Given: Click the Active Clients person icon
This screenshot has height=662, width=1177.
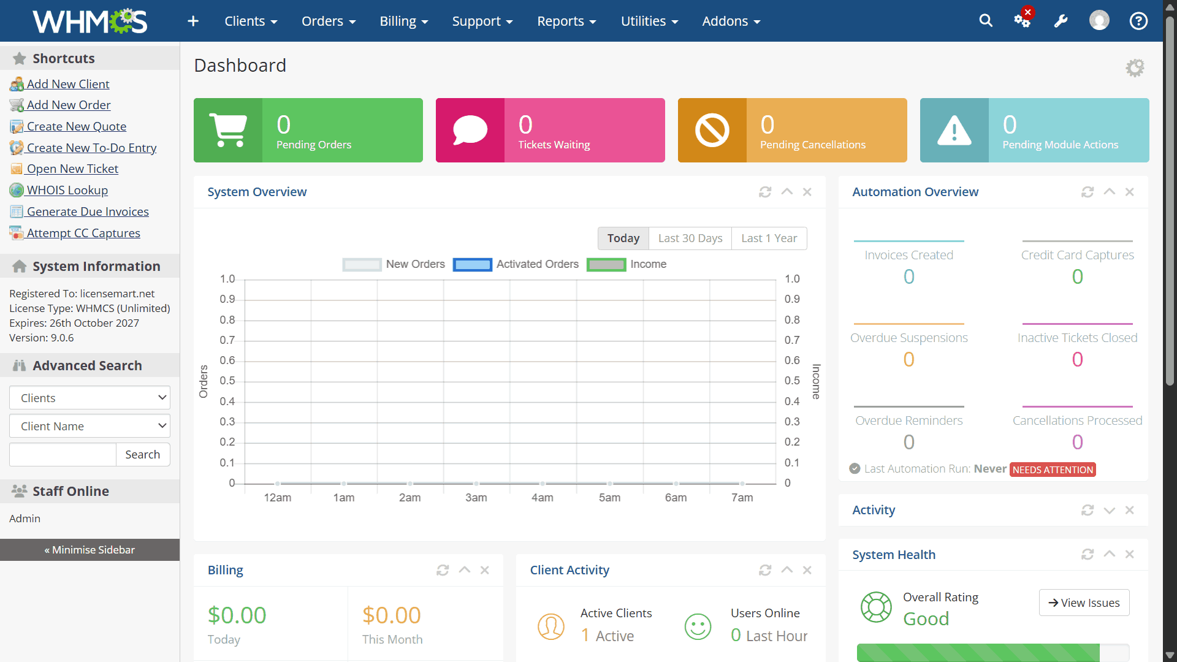Looking at the screenshot, I should point(551,626).
